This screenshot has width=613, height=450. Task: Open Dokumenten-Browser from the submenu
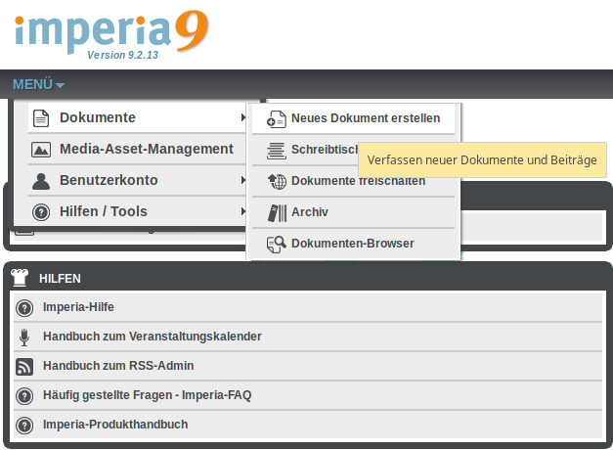[352, 244]
